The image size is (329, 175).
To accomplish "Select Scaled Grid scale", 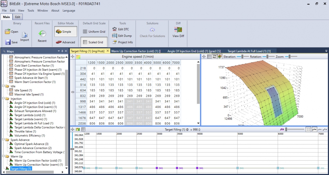I will click(x=94, y=42).
